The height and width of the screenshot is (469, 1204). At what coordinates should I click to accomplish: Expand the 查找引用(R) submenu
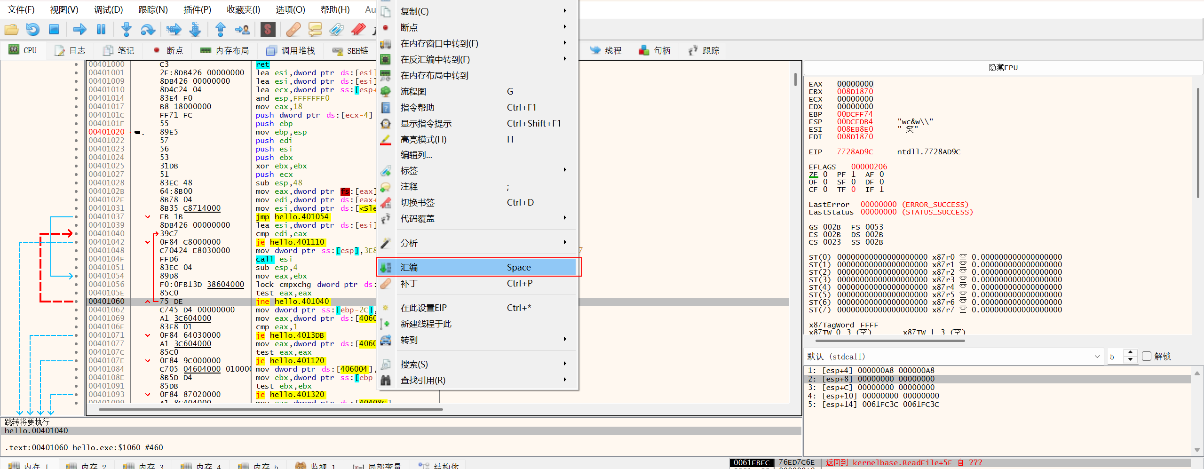point(479,380)
